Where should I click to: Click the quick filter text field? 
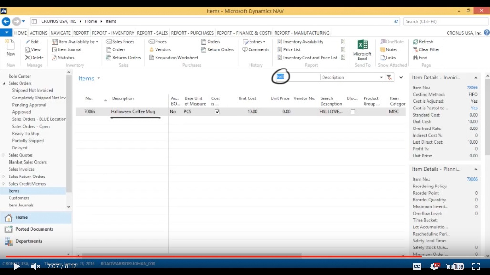(297, 77)
